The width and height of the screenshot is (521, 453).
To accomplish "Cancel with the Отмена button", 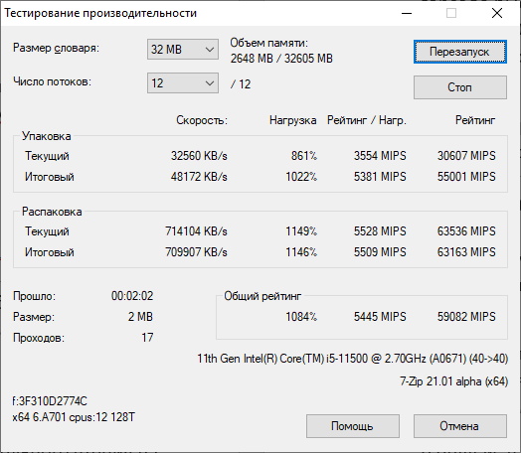I will 460,426.
